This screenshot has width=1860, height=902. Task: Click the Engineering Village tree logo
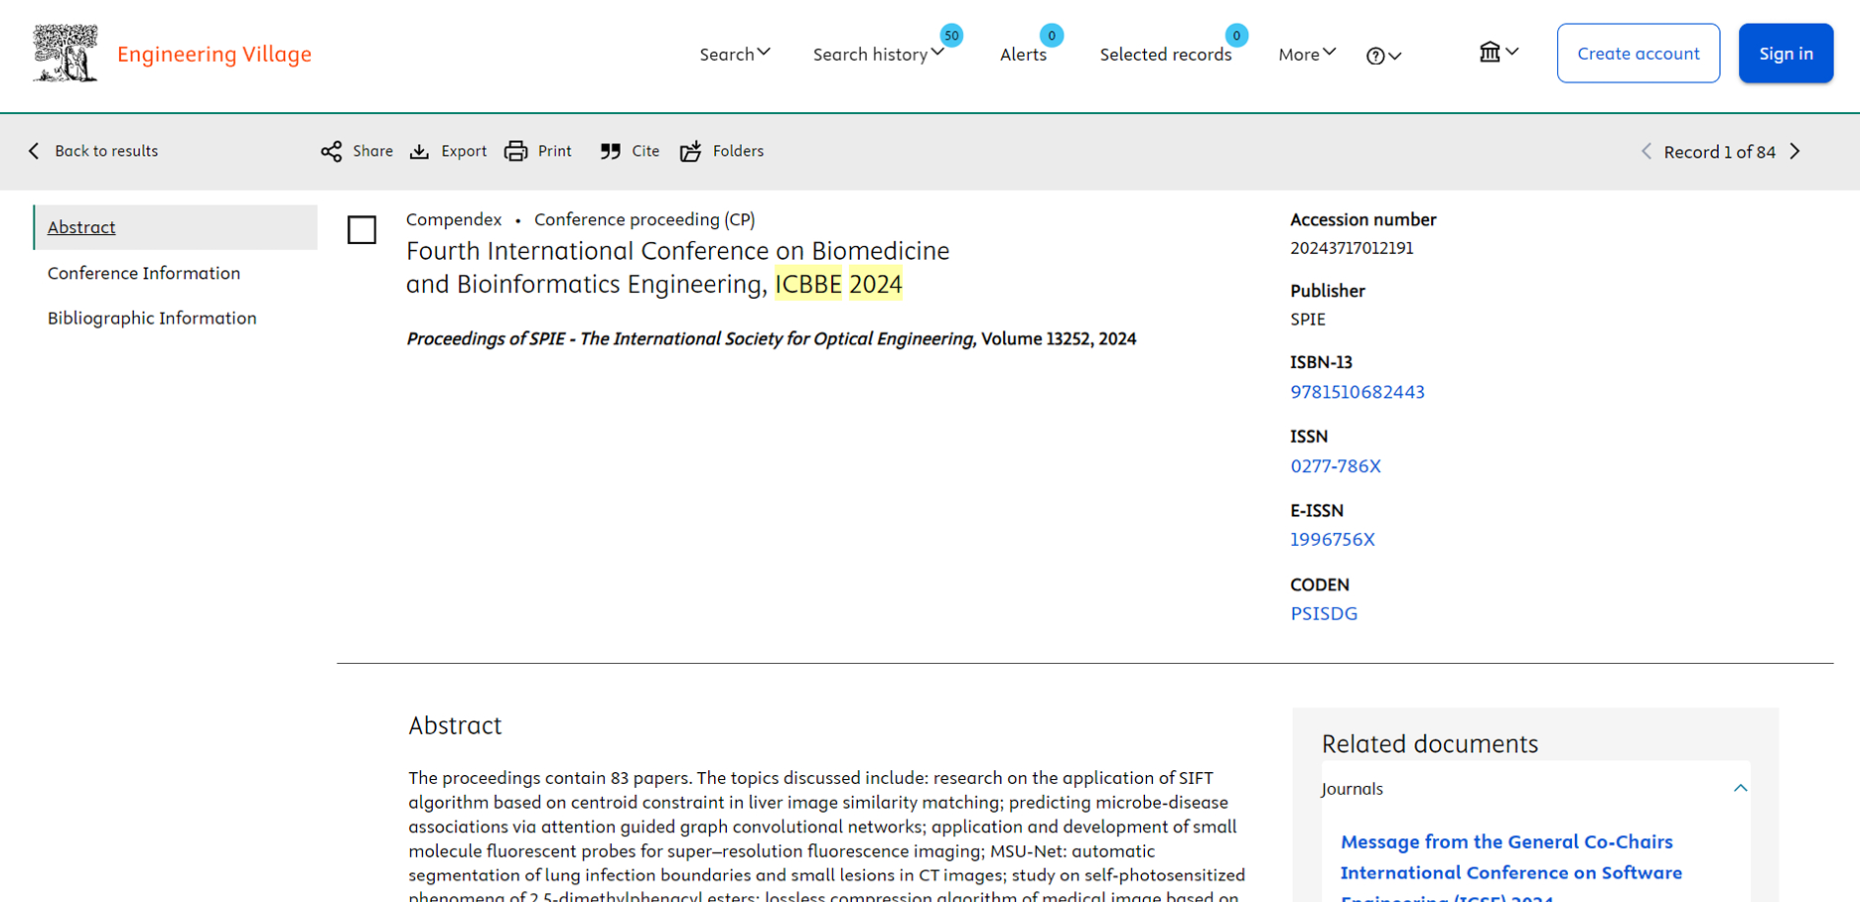(66, 54)
